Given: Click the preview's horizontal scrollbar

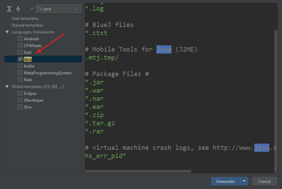Looking at the screenshot, I should 138,171.
